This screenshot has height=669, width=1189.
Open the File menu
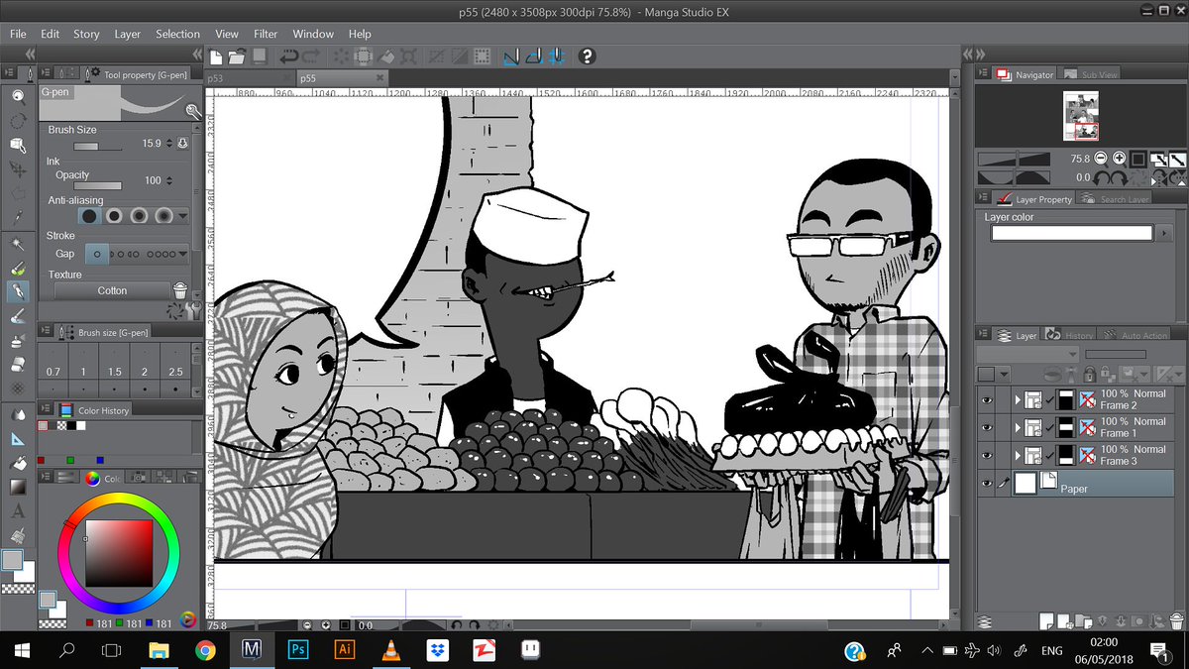click(18, 34)
